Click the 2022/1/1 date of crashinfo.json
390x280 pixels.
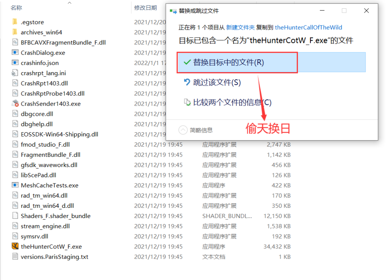click(150, 63)
